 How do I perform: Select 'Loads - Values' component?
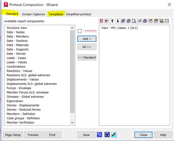point(17,62)
